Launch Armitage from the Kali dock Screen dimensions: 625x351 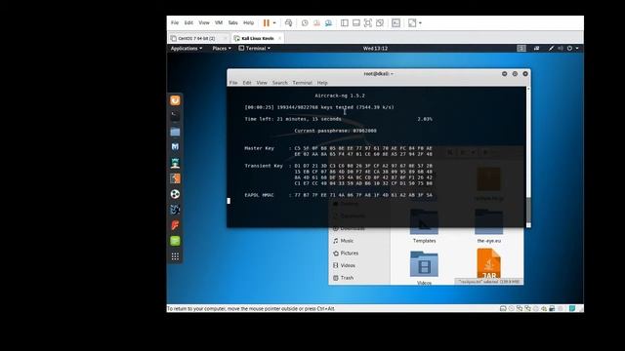click(175, 163)
